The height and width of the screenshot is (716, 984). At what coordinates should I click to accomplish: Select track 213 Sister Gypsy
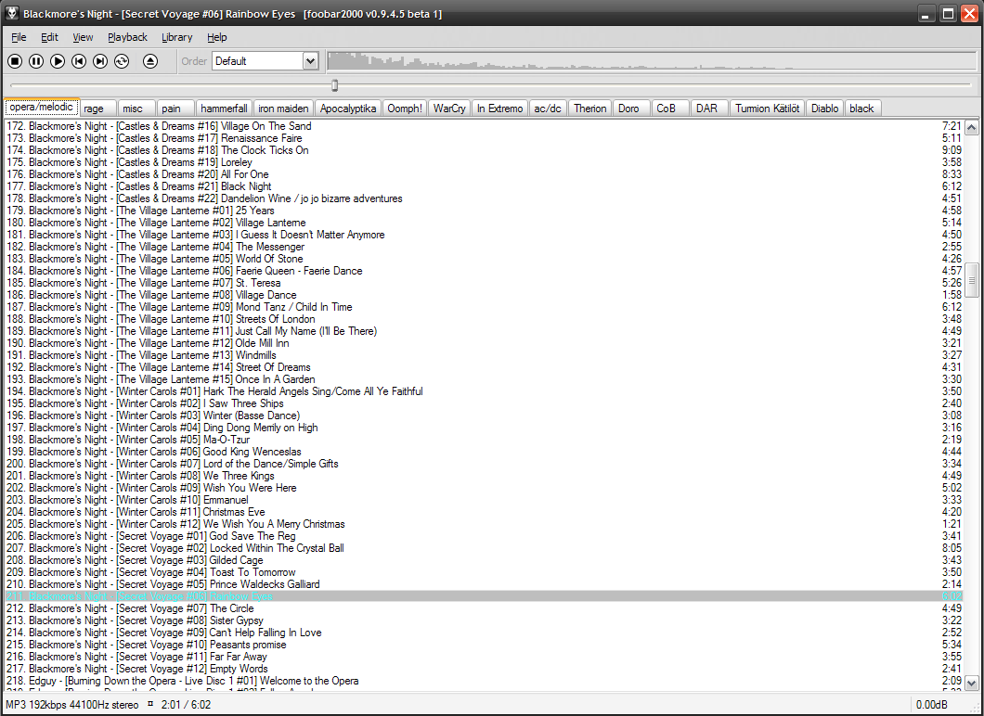click(484, 620)
